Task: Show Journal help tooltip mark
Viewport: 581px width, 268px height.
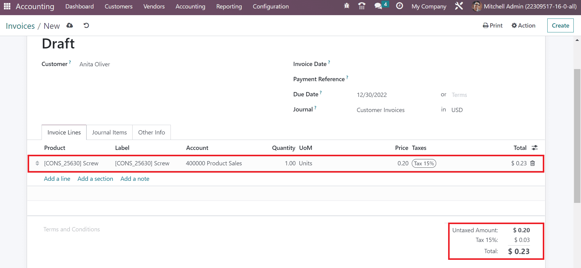Action: click(x=315, y=108)
